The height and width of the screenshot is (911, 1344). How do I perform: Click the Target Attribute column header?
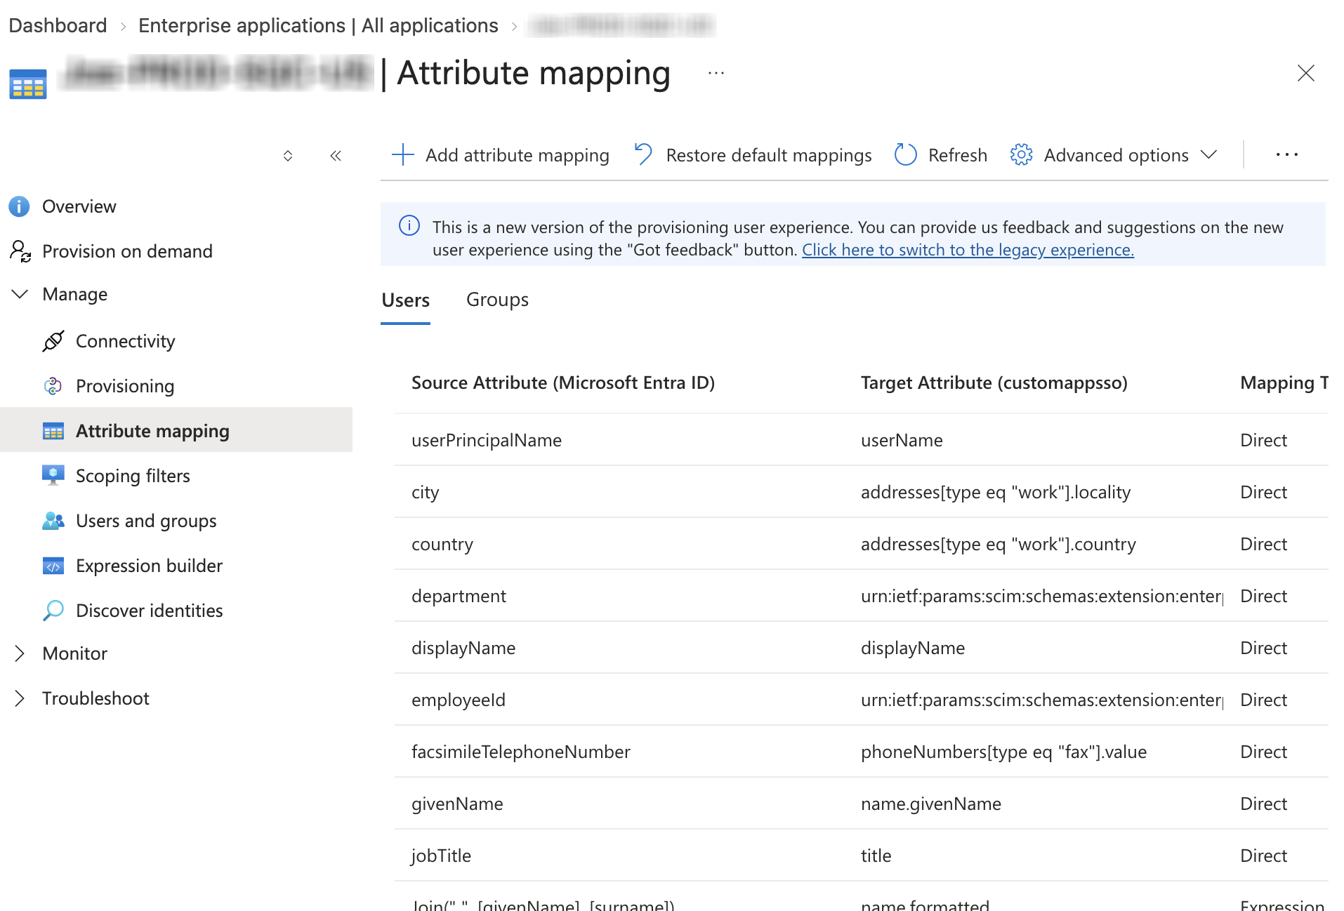coord(994,383)
